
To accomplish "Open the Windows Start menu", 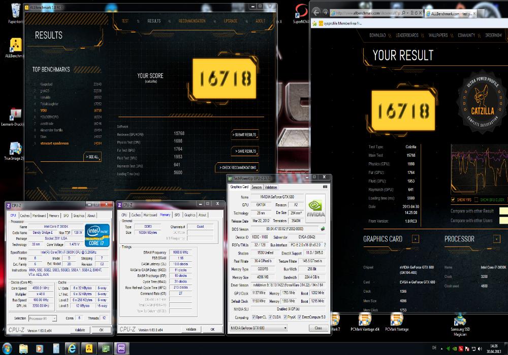I will tap(7, 348).
